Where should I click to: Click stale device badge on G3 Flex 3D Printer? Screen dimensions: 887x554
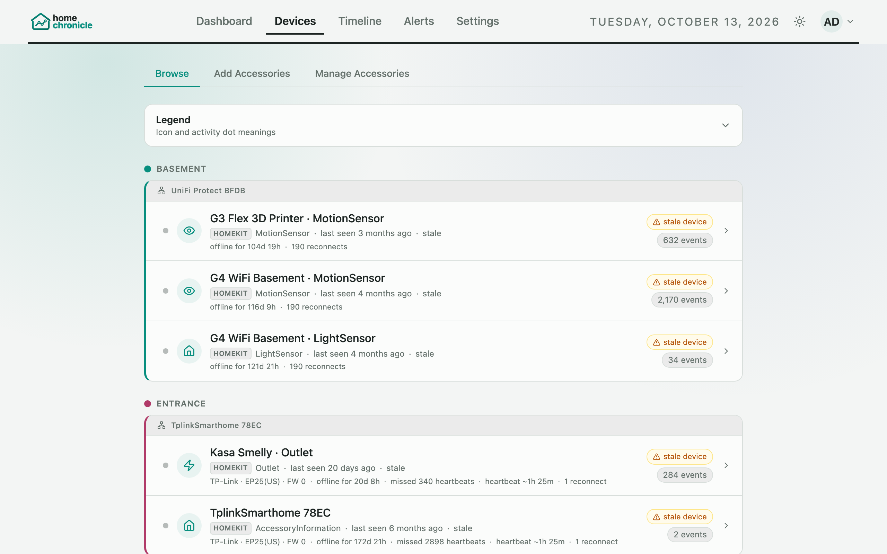679,222
